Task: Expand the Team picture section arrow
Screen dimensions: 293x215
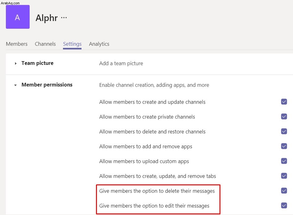Action: (16, 64)
